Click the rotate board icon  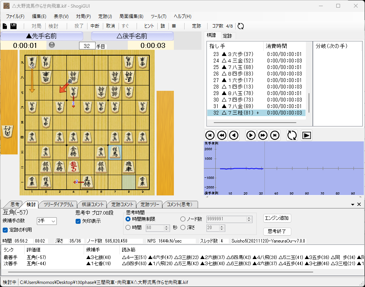tap(292, 135)
